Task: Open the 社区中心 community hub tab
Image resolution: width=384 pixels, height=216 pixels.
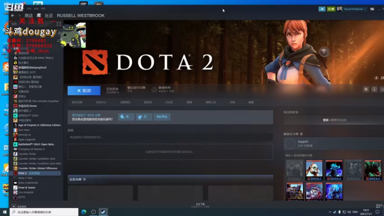Action: coord(101,102)
